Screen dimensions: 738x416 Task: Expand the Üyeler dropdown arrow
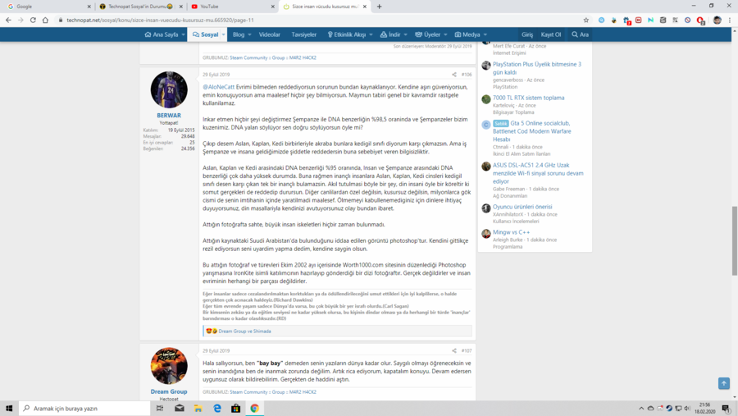[x=445, y=34]
